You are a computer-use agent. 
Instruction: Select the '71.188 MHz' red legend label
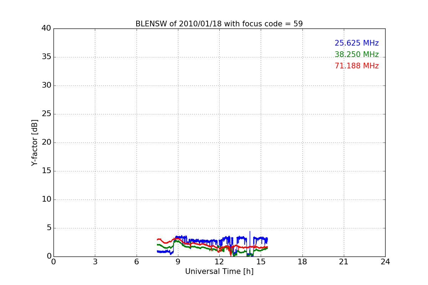click(x=357, y=66)
